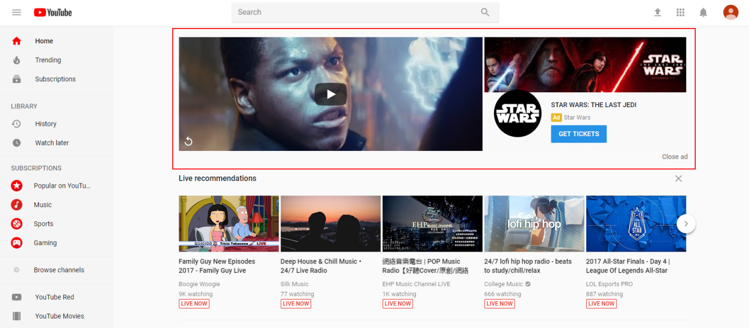Open History in library
The image size is (749, 328).
click(x=46, y=124)
